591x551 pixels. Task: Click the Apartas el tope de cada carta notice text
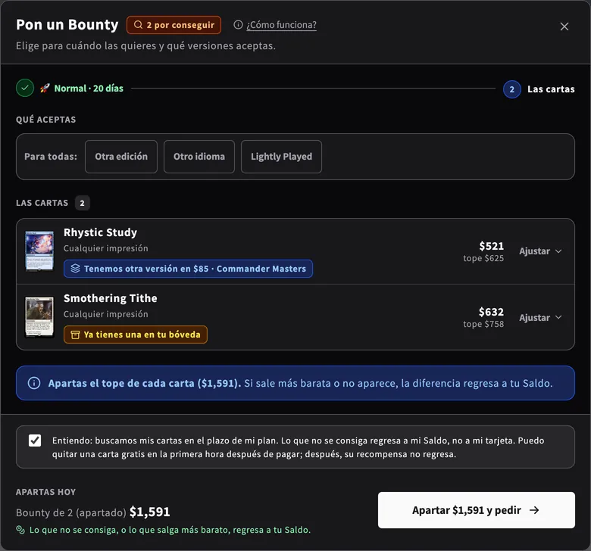click(300, 383)
